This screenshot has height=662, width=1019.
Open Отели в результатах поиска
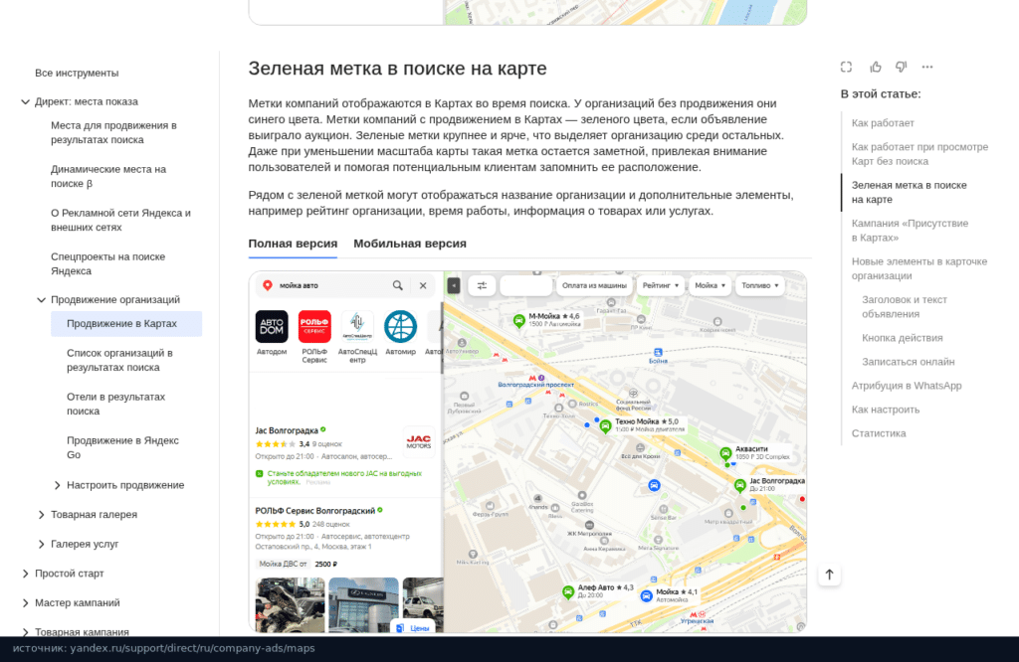coord(115,404)
